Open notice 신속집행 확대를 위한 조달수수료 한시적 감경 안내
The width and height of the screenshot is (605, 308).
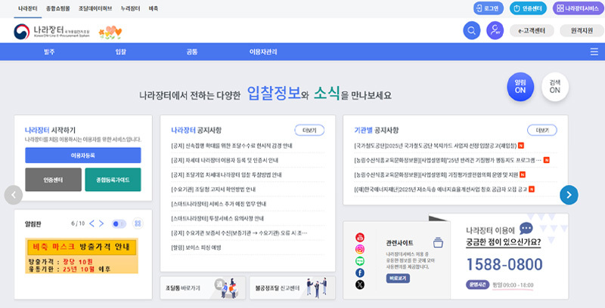[231, 146]
